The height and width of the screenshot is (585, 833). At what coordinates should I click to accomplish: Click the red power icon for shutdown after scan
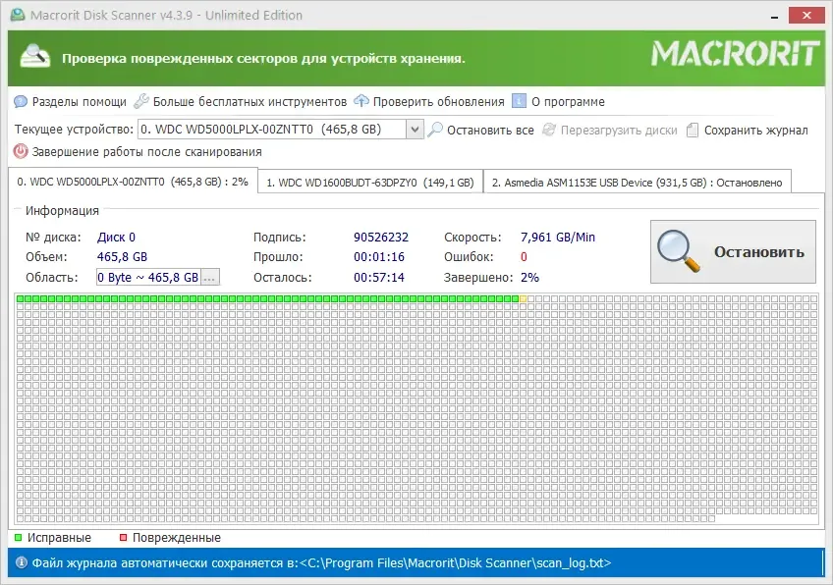point(21,152)
